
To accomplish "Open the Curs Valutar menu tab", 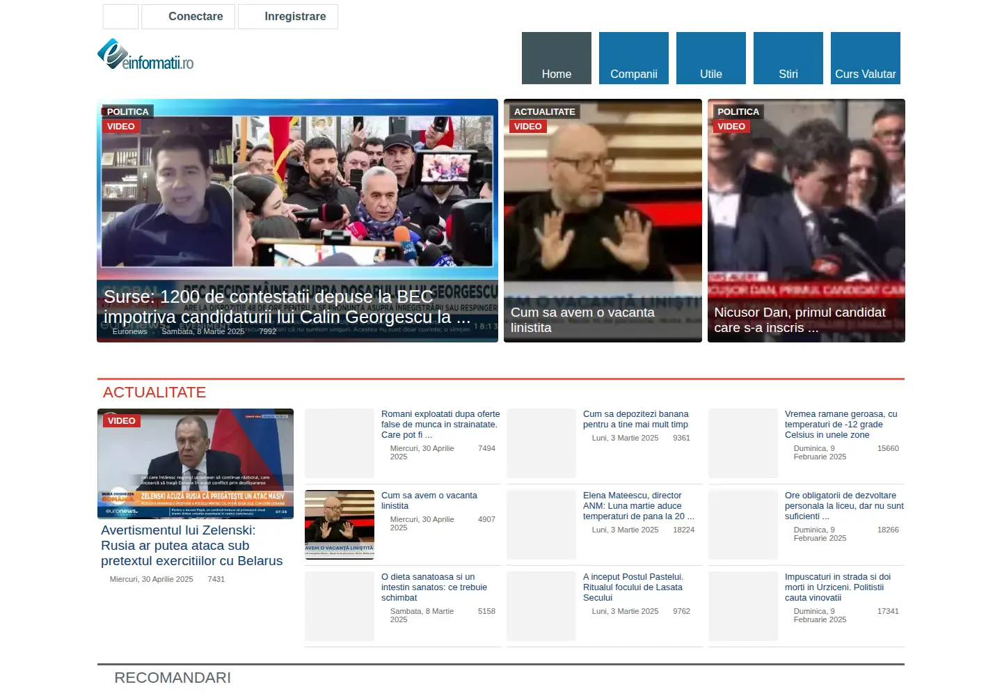I will point(866,58).
